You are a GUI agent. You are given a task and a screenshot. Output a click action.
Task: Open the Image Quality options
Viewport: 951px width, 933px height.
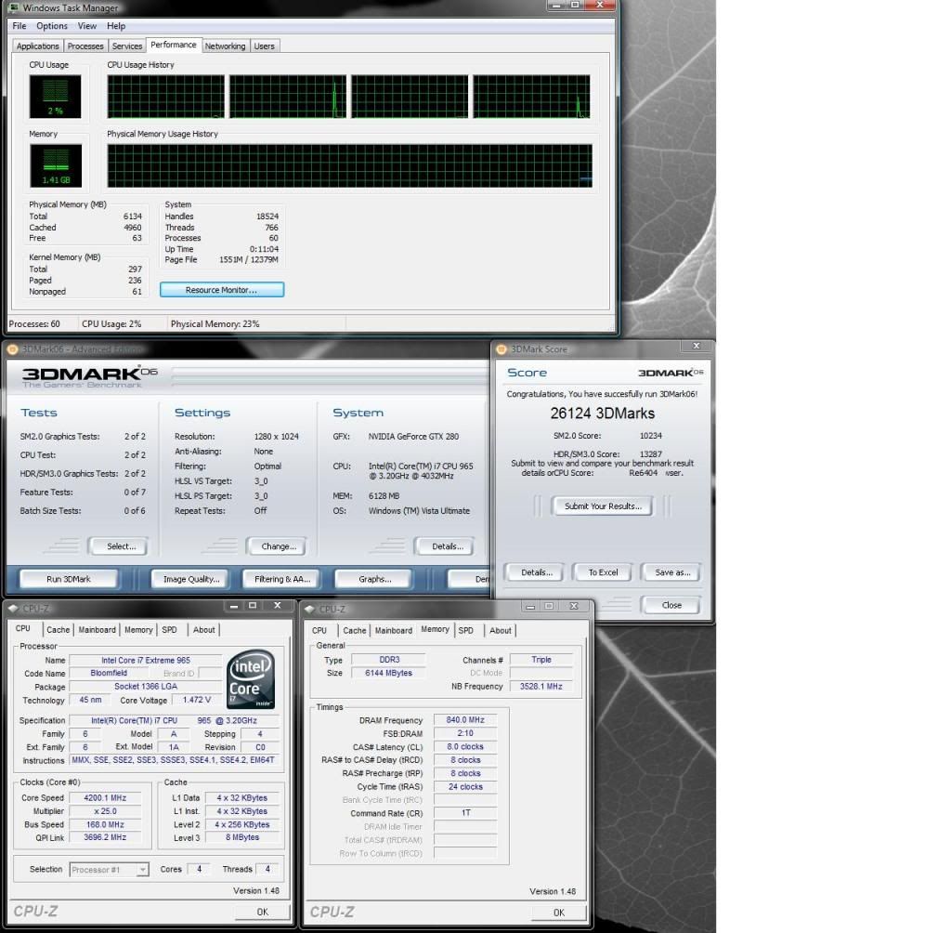[191, 579]
